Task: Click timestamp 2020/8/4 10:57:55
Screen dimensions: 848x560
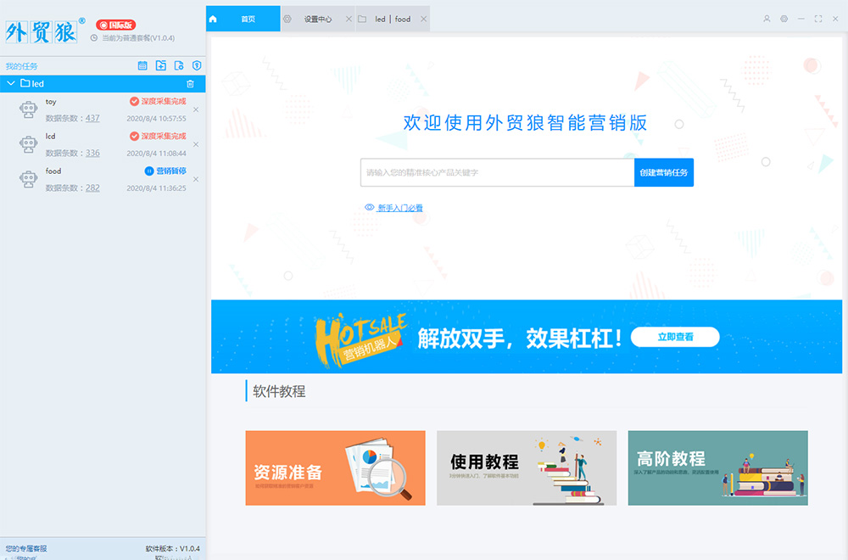Action: click(156, 119)
